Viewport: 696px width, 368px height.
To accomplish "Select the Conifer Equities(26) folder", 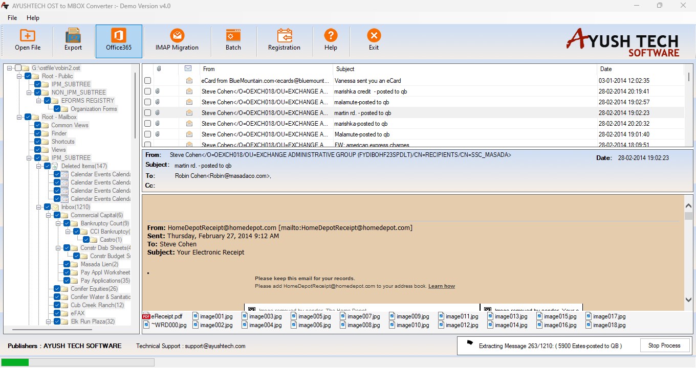I will (94, 289).
